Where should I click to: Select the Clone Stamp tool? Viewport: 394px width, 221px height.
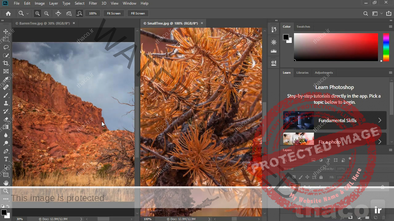click(x=6, y=103)
